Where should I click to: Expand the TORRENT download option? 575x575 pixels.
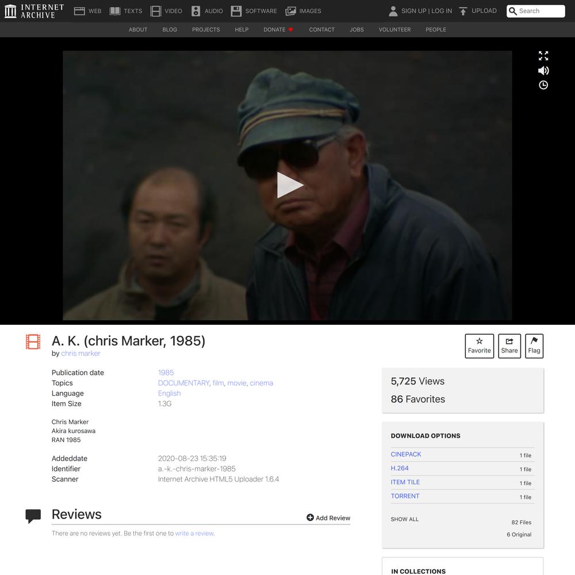coord(405,496)
